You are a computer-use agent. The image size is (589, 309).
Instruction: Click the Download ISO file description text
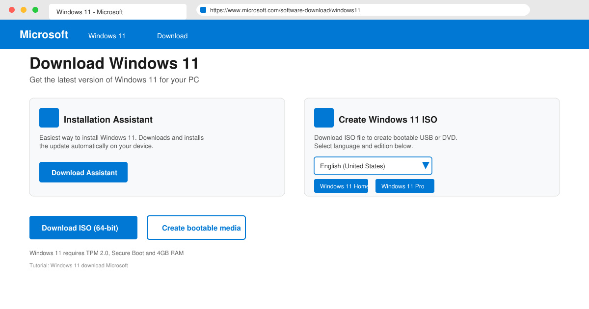tap(386, 142)
